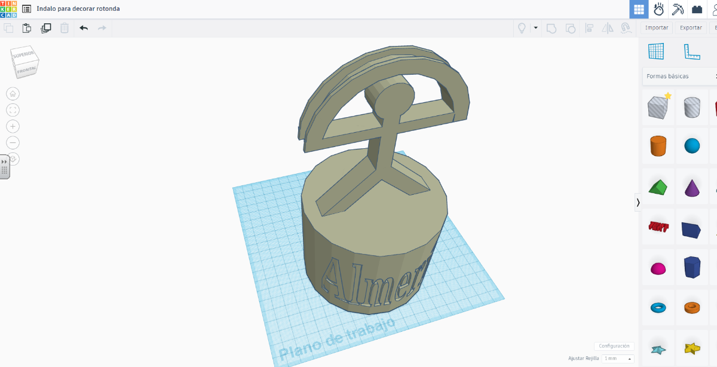Open the Ajustar Rejilla 1 mm dropdown

click(617, 358)
